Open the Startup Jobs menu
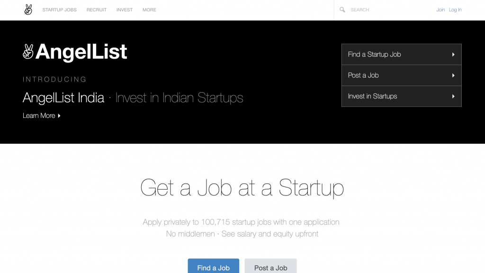The image size is (485, 273). tap(59, 10)
